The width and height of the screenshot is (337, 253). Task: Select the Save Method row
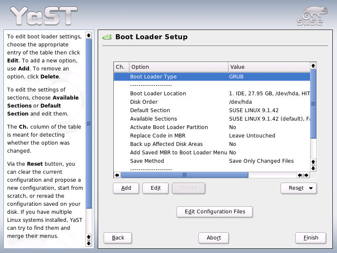click(212, 161)
